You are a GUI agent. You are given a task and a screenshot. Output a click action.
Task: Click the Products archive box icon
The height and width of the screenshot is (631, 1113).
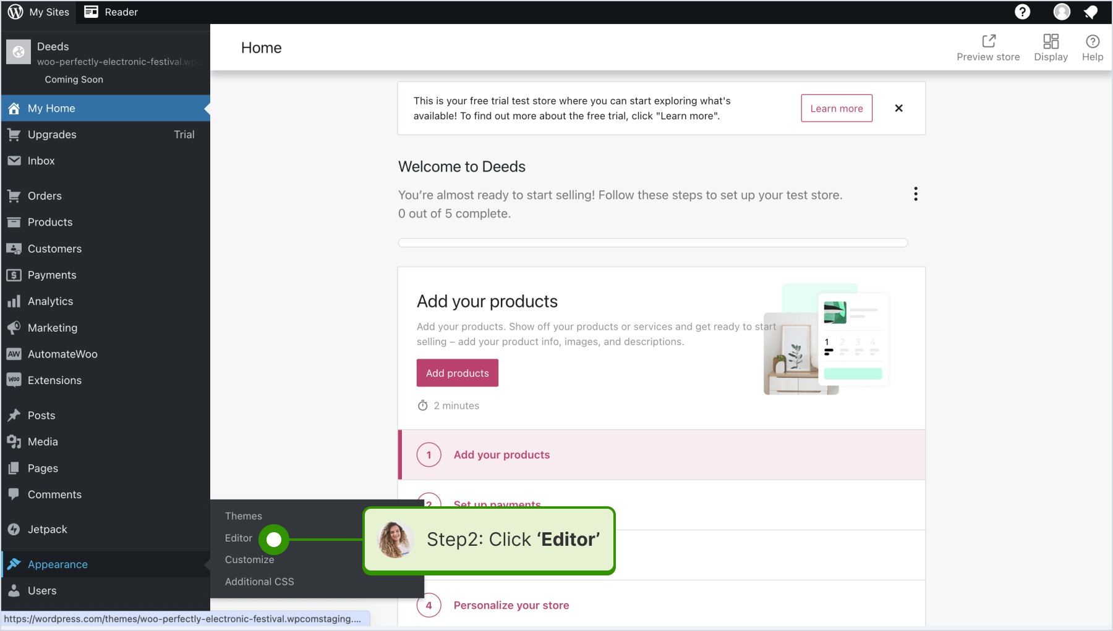pos(14,222)
